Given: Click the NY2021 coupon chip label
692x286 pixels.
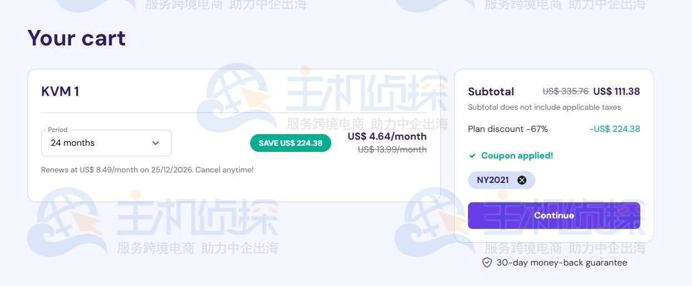Looking at the screenshot, I should 492,180.
